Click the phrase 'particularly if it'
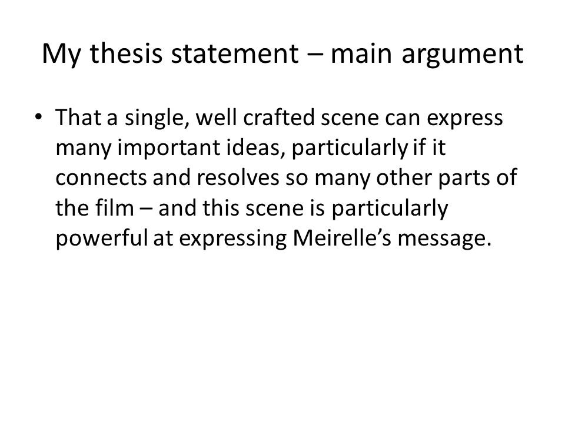The image size is (565, 423). click(368, 148)
